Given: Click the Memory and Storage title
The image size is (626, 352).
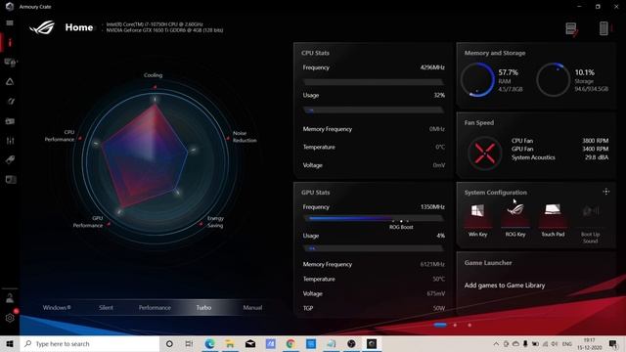Looking at the screenshot, I should click(x=495, y=53).
